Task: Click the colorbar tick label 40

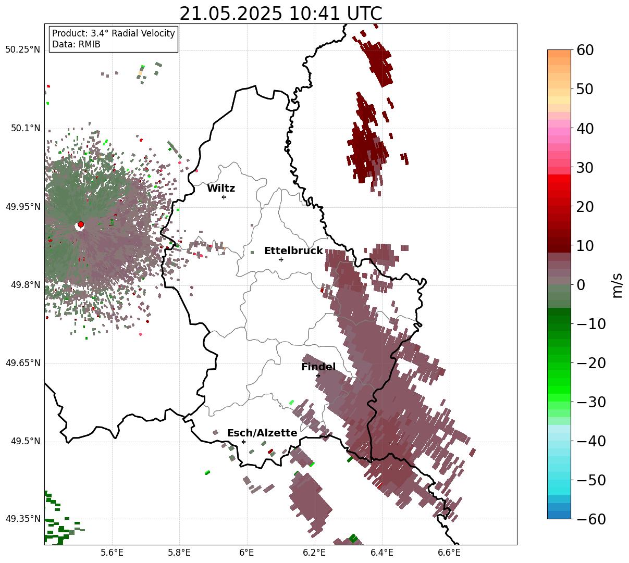Action: tap(585, 129)
